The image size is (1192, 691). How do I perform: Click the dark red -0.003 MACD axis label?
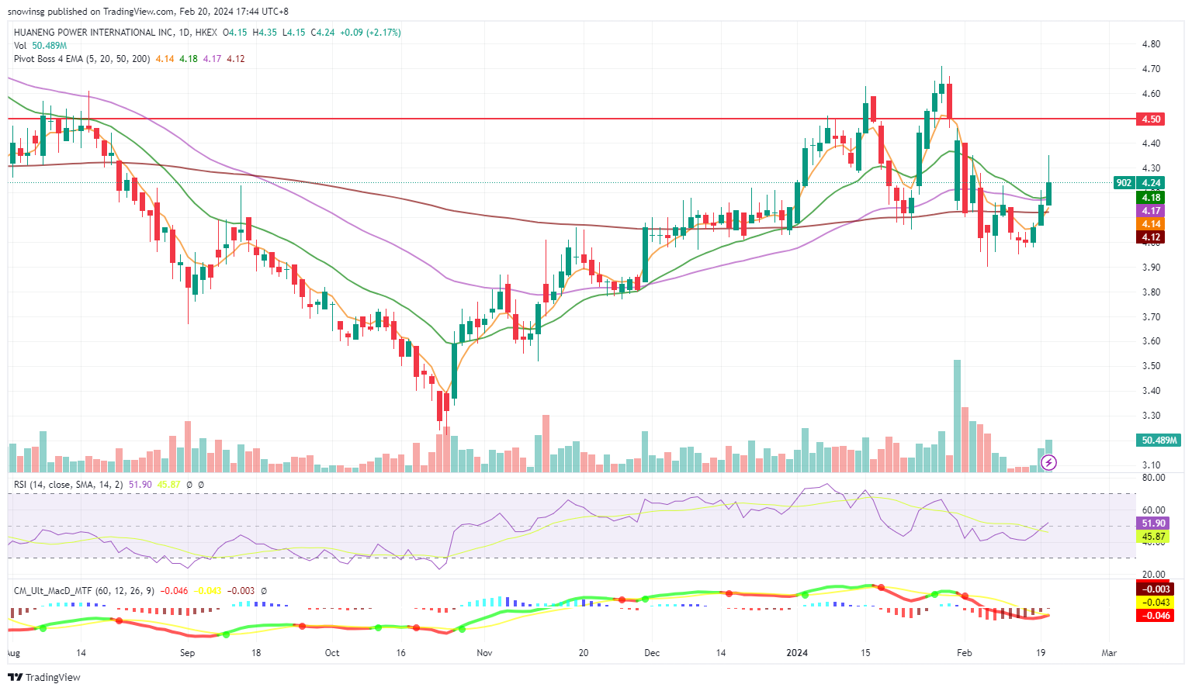tap(1154, 589)
